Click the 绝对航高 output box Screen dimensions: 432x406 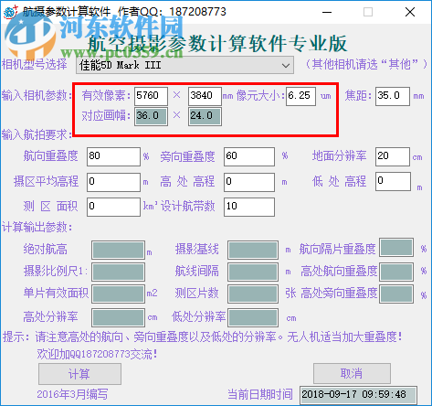pos(118,250)
